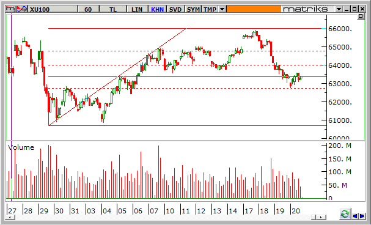Click the horizontal scrollbar thumb
Screen dimensions: 371x225
click(x=314, y=217)
